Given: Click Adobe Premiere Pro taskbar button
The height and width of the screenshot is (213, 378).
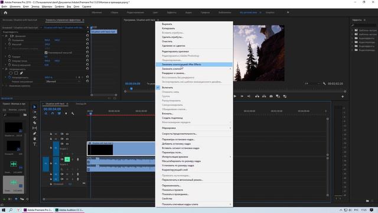Looking at the screenshot, I should pyautogui.click(x=38, y=210).
